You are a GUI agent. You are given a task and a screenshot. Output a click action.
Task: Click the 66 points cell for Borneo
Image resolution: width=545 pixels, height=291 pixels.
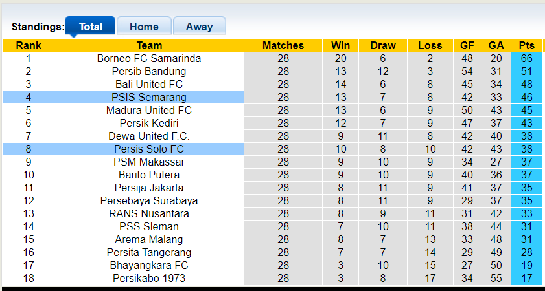[527, 58]
